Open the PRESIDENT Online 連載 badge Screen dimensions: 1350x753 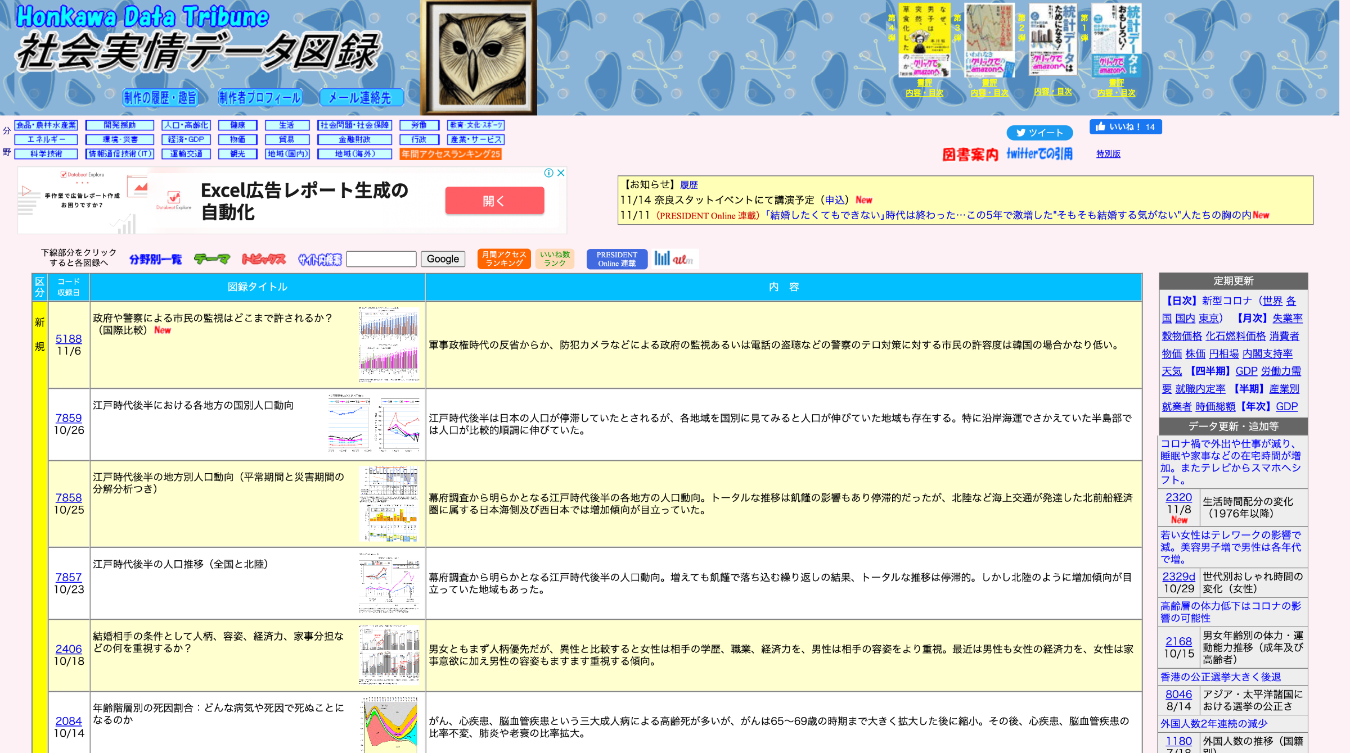pos(616,259)
